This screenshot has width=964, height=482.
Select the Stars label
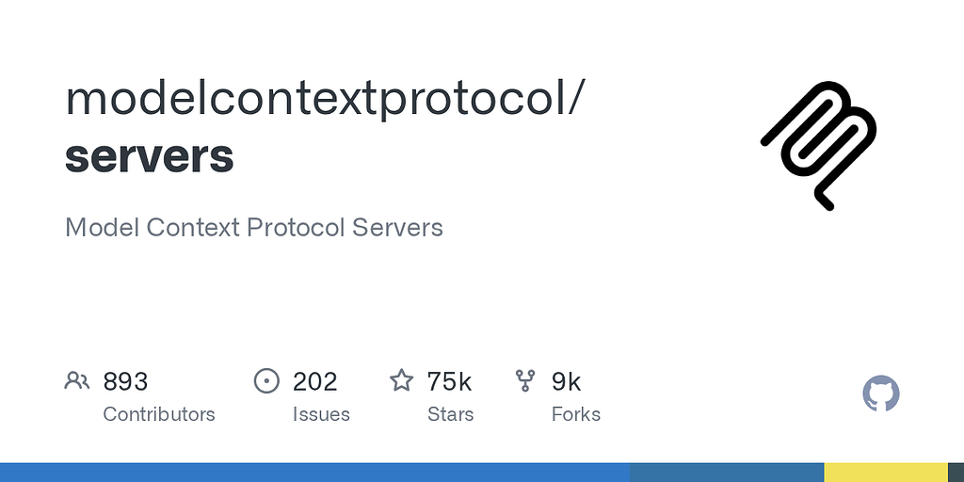tap(451, 414)
